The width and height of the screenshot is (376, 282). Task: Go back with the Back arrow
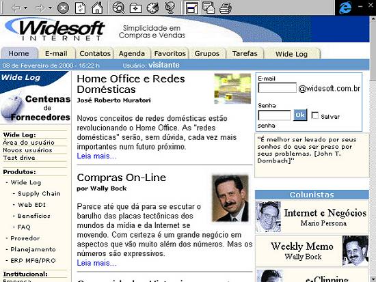point(16,8)
